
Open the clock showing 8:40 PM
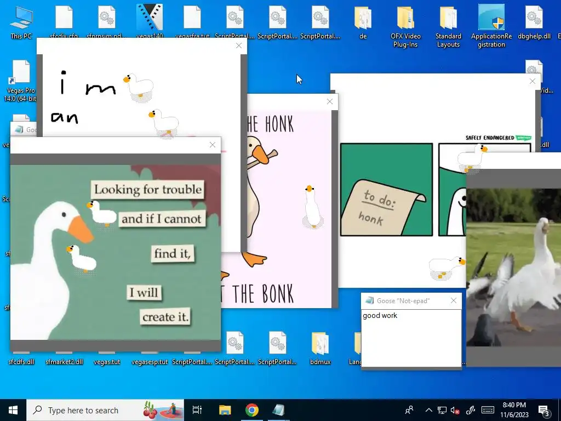514,410
